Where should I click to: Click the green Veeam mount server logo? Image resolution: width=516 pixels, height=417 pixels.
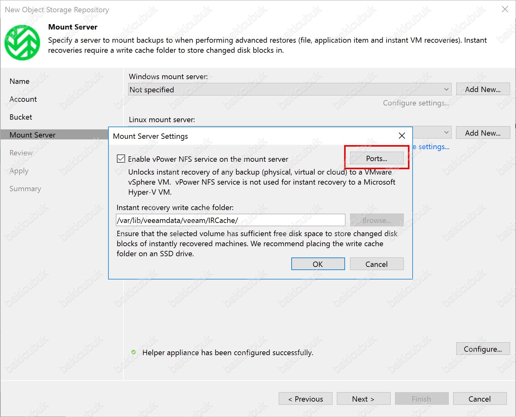tap(22, 43)
